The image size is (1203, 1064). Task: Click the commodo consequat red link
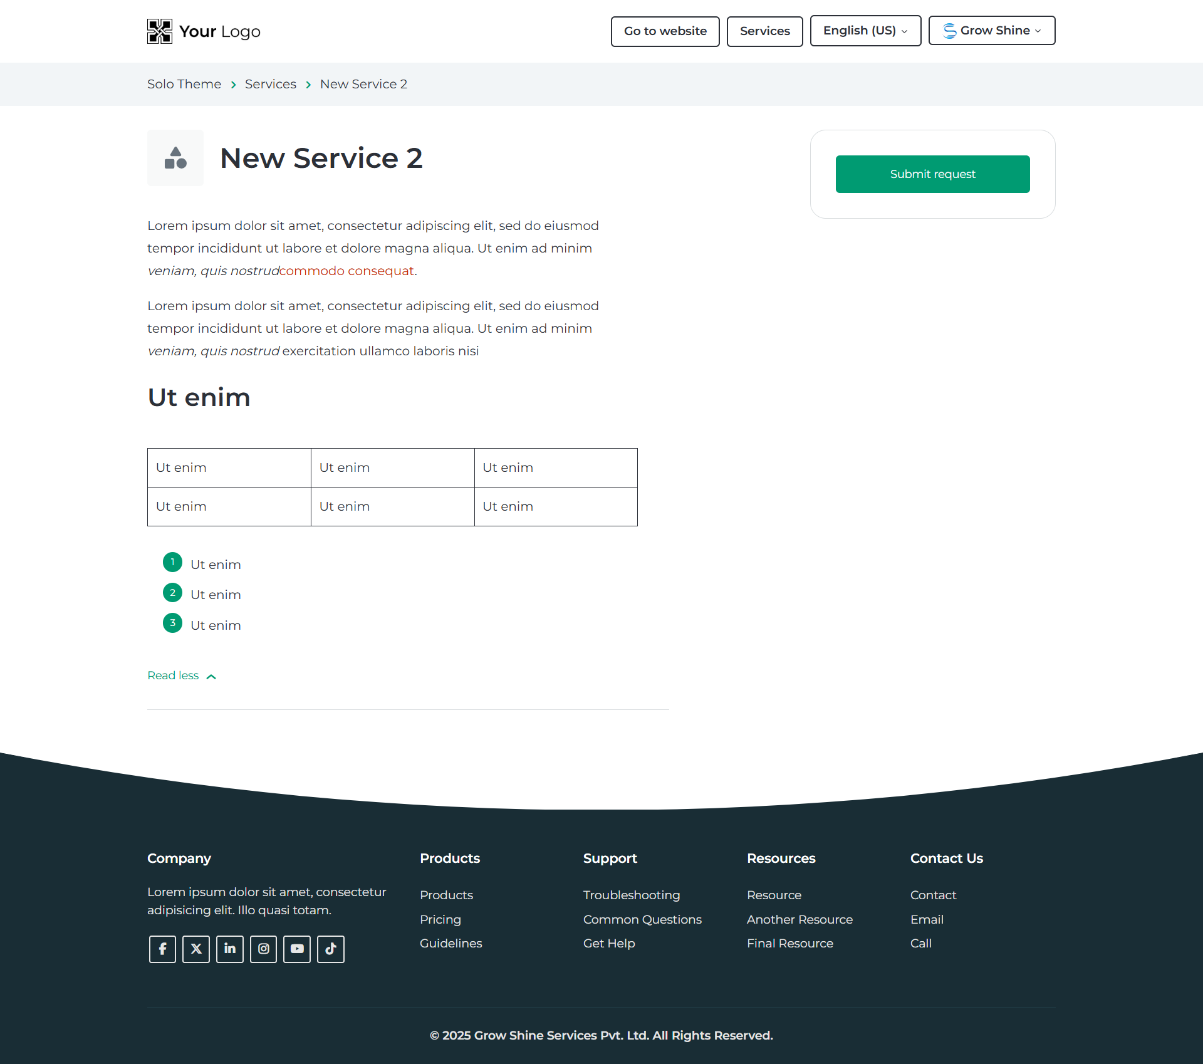pos(346,271)
